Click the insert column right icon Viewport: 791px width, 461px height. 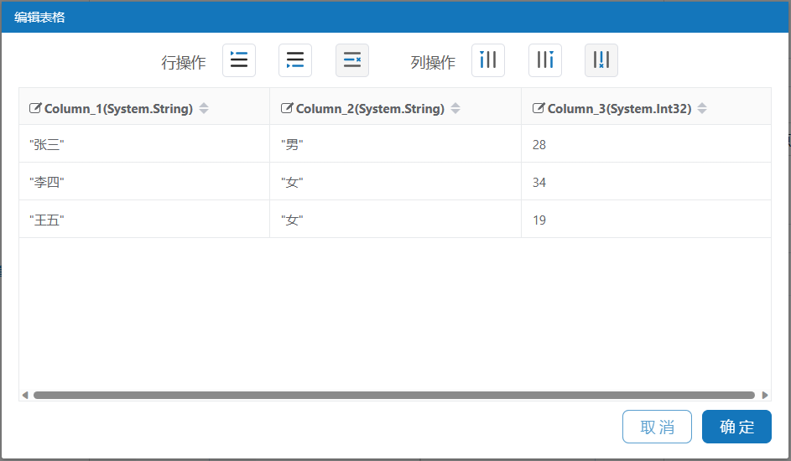(545, 60)
